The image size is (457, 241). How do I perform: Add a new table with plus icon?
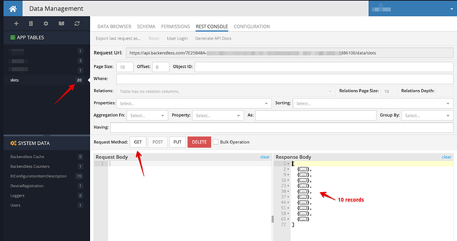tap(17, 24)
